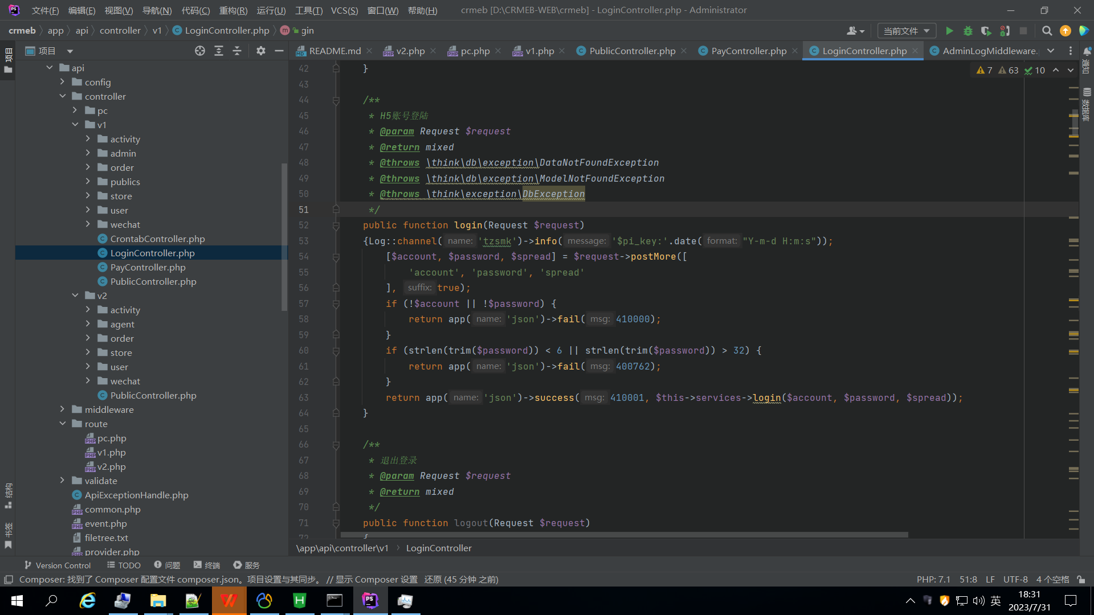The width and height of the screenshot is (1094, 615).
Task: Open the 问题 problems tool window
Action: pyautogui.click(x=167, y=565)
